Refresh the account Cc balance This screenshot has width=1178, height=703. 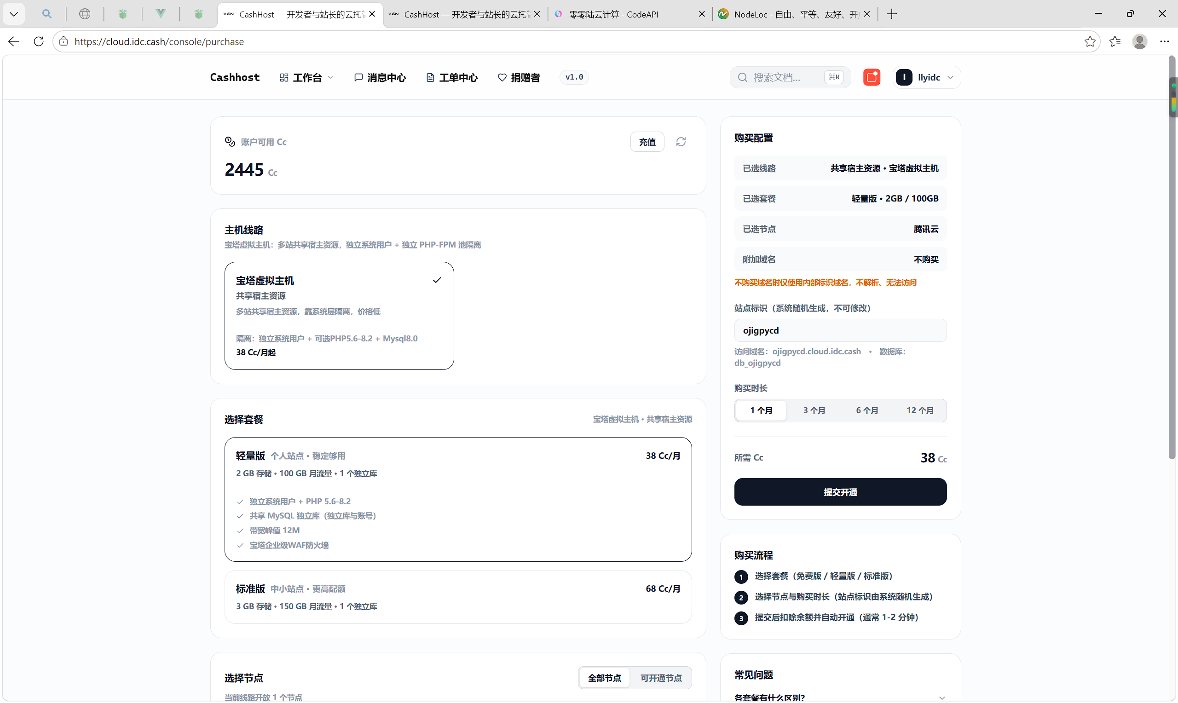click(x=681, y=142)
